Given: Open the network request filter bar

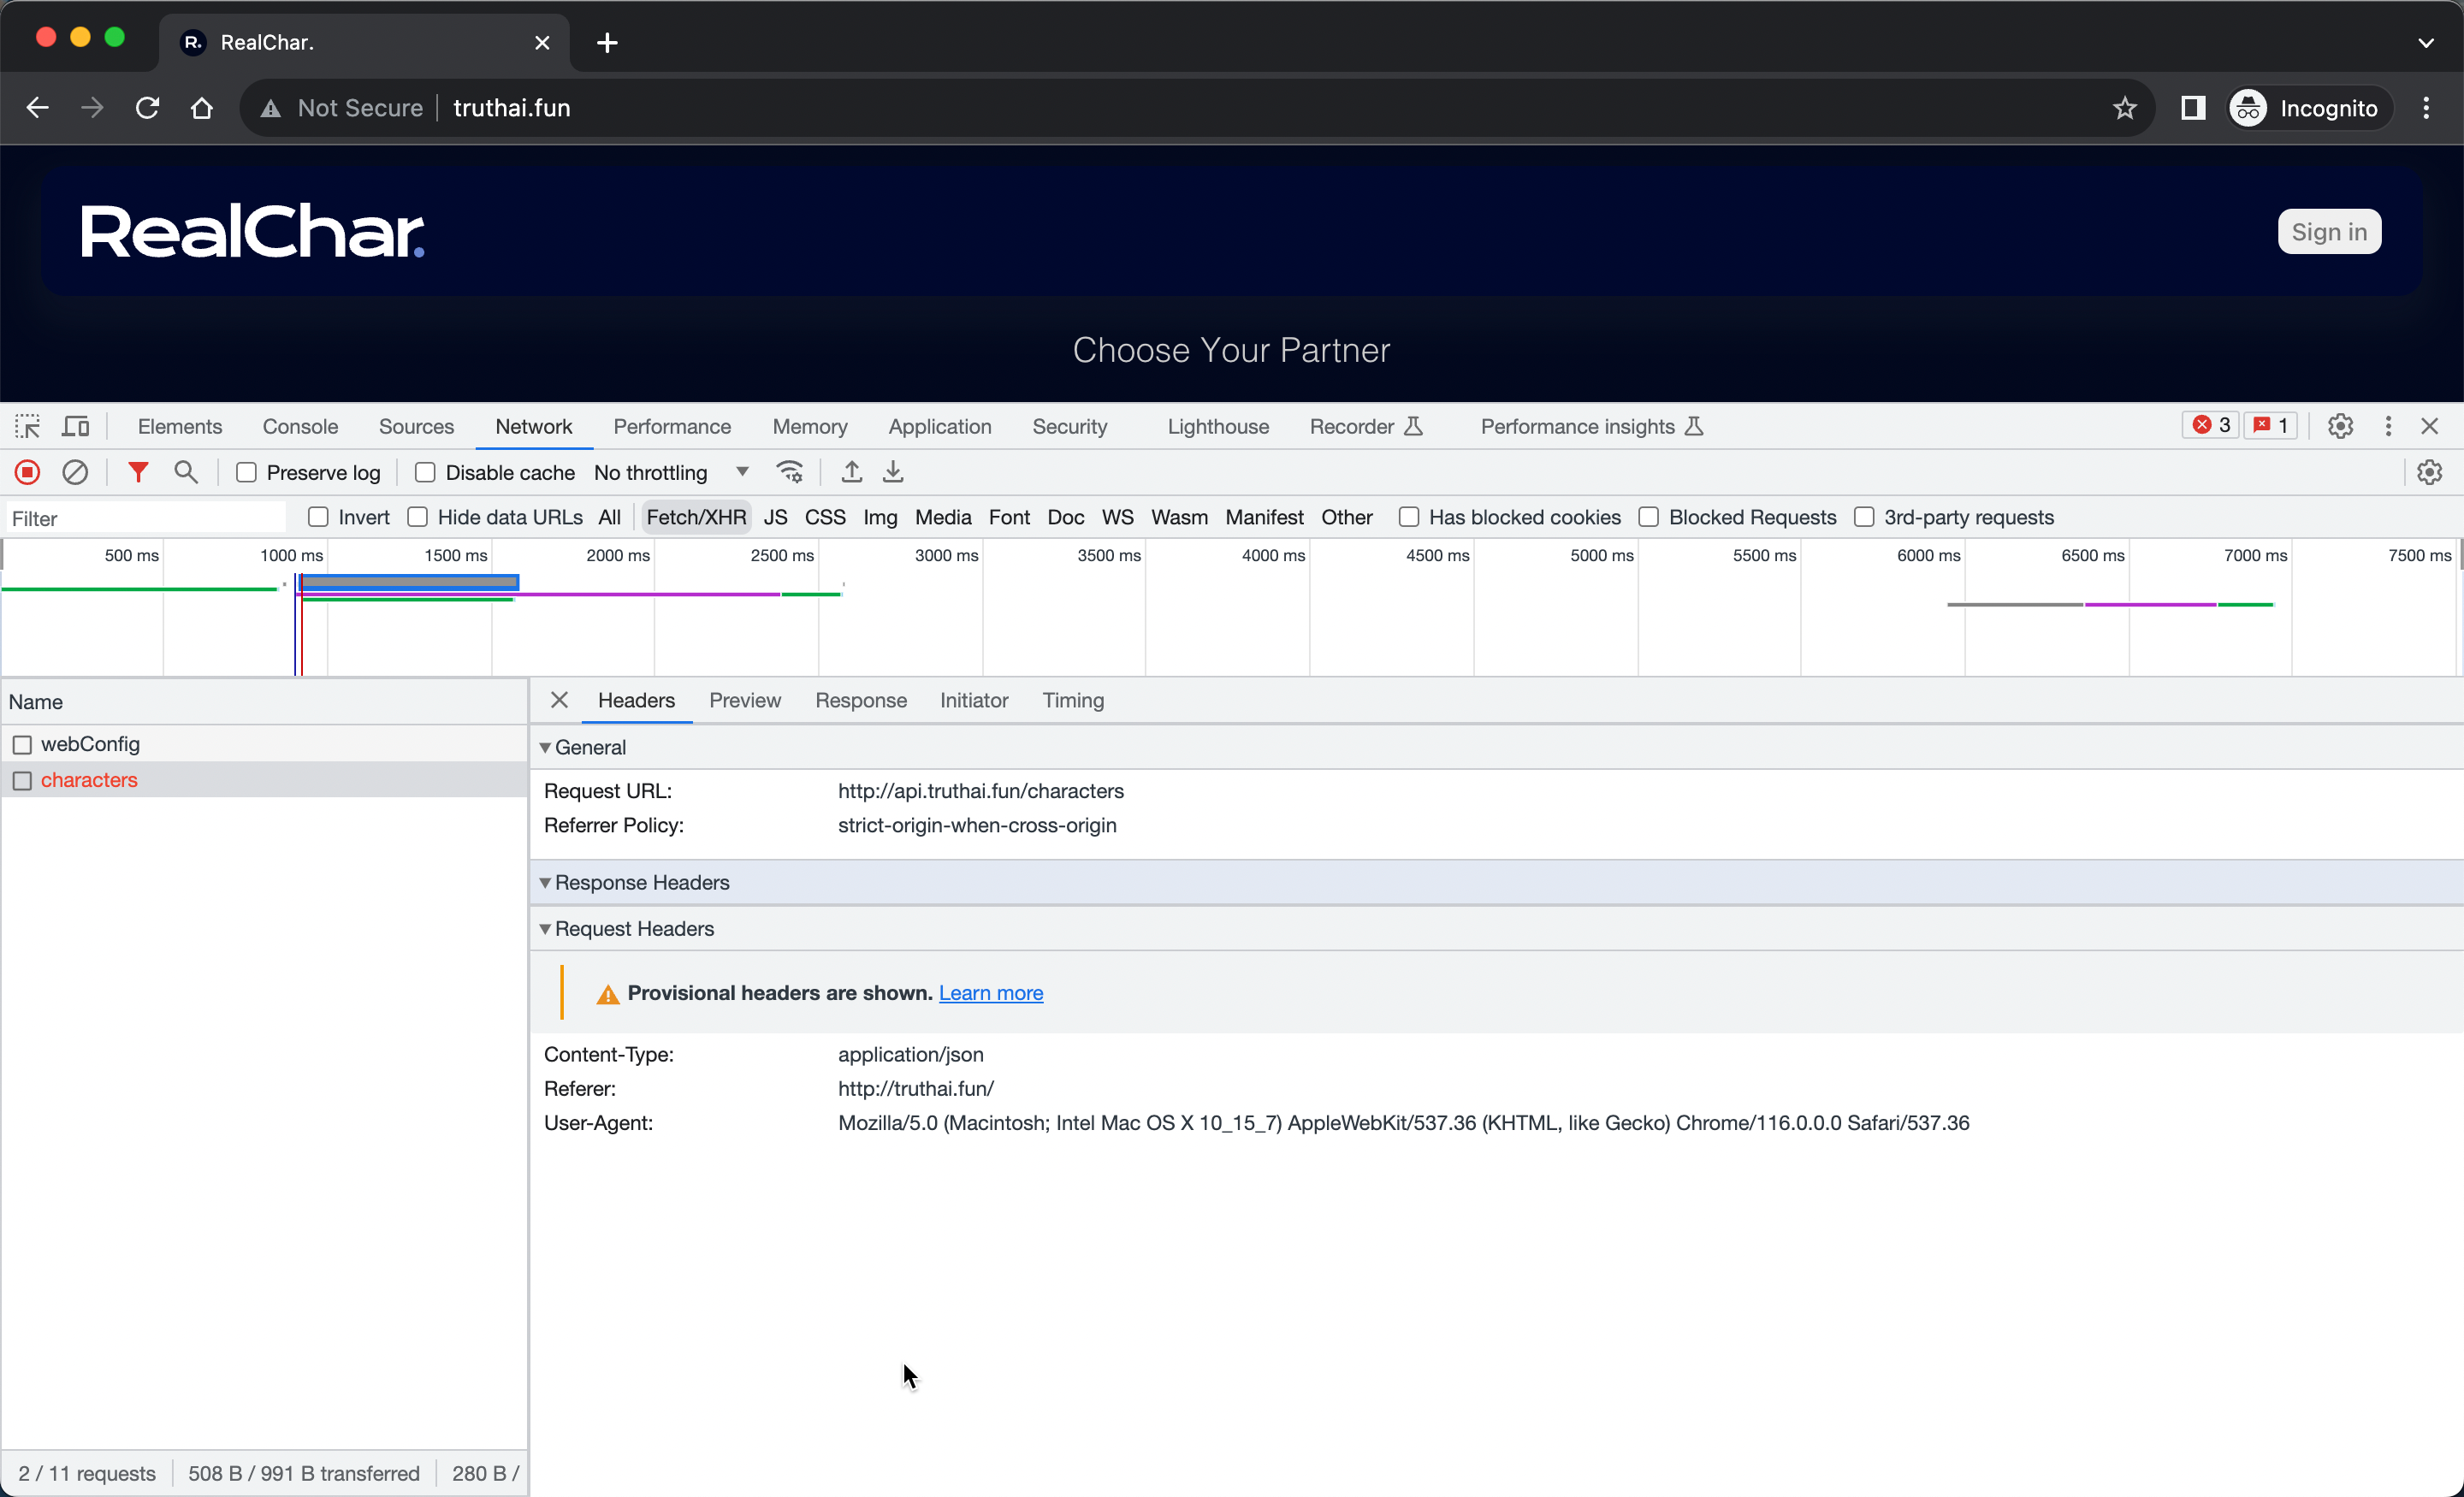Looking at the screenshot, I should 137,471.
